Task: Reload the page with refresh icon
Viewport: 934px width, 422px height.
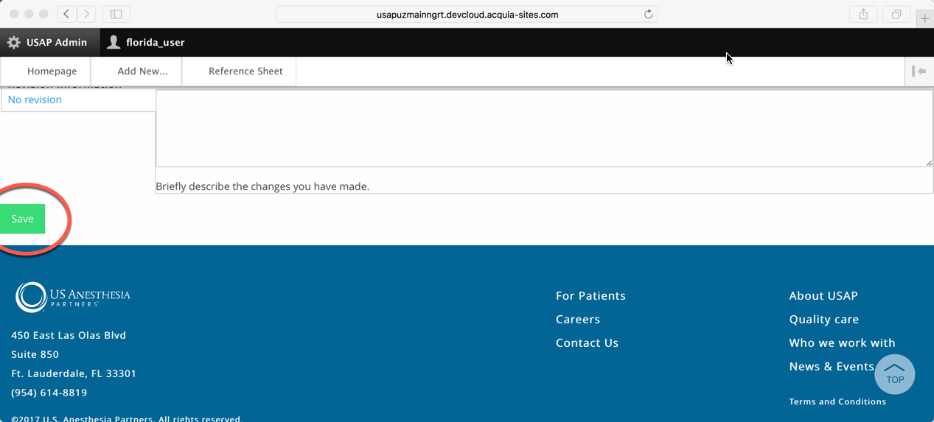Action: coord(648,14)
